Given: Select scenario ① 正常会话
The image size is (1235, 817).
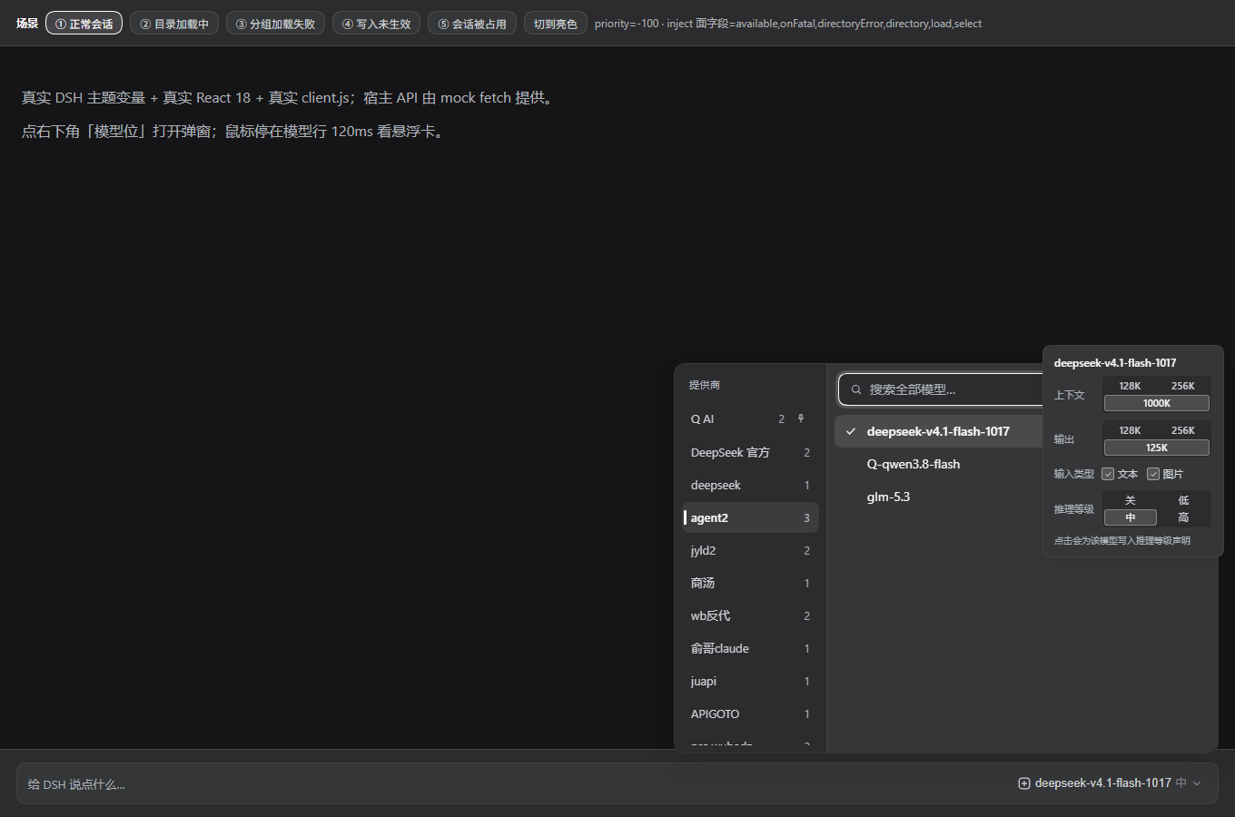Looking at the screenshot, I should pos(84,24).
